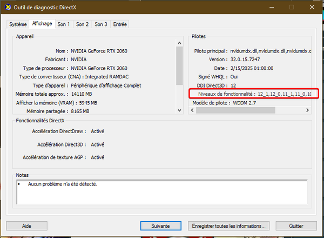The width and height of the screenshot is (324, 238).
Task: Click the Aucun problème n'a été détecté note
Action: pyautogui.click(x=63, y=184)
